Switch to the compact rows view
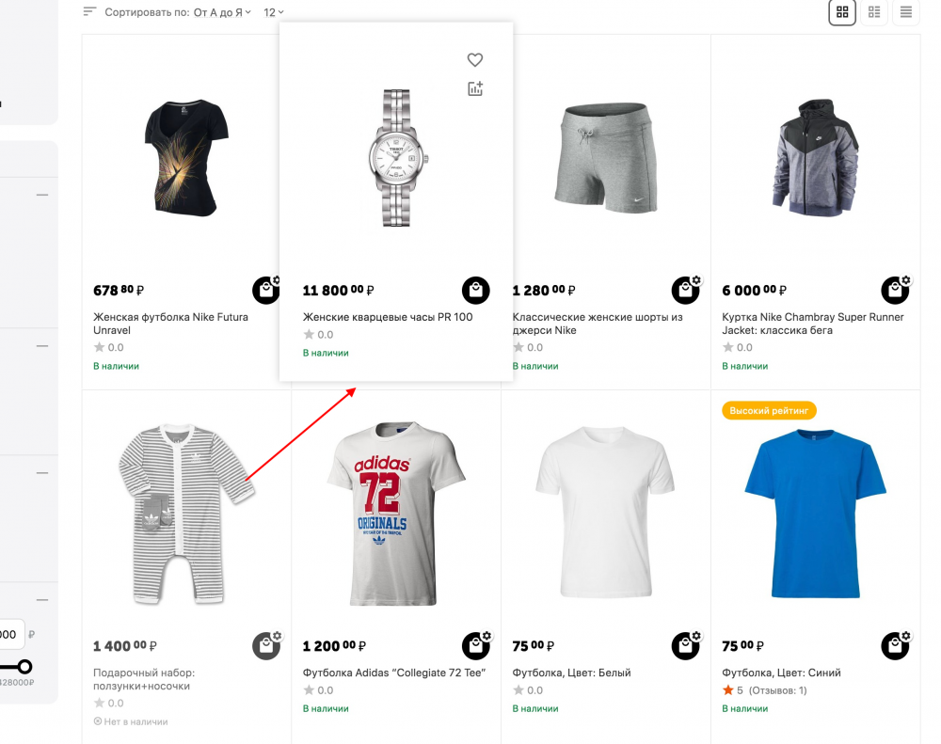This screenshot has height=744, width=941. point(906,12)
